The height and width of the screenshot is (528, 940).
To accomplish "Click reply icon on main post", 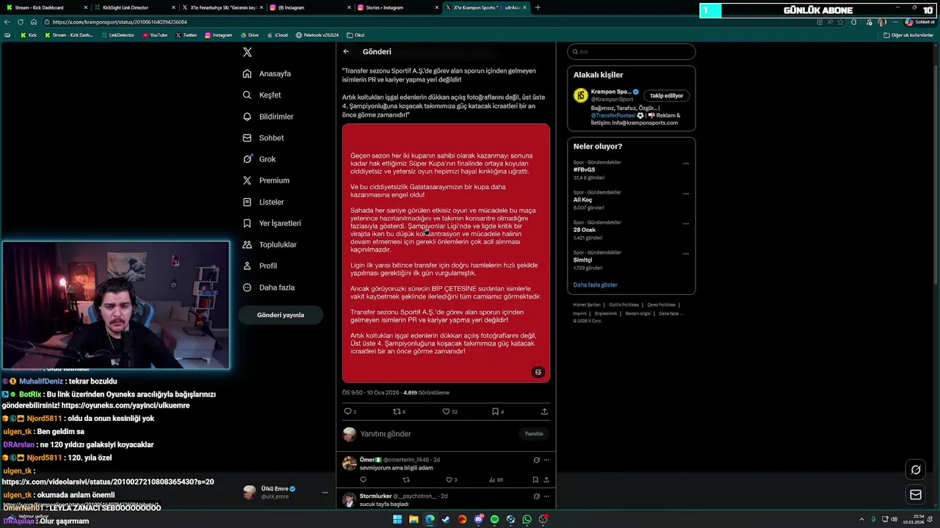I will coord(348,411).
